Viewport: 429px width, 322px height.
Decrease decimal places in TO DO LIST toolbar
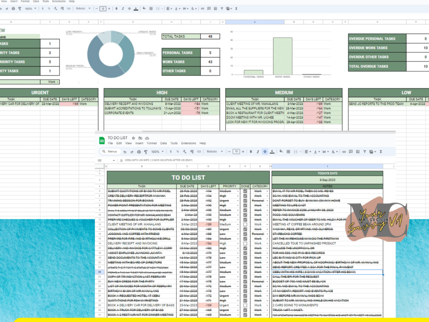(x=184, y=152)
